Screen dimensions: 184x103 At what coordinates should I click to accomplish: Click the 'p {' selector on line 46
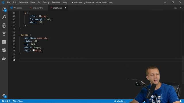26,13
